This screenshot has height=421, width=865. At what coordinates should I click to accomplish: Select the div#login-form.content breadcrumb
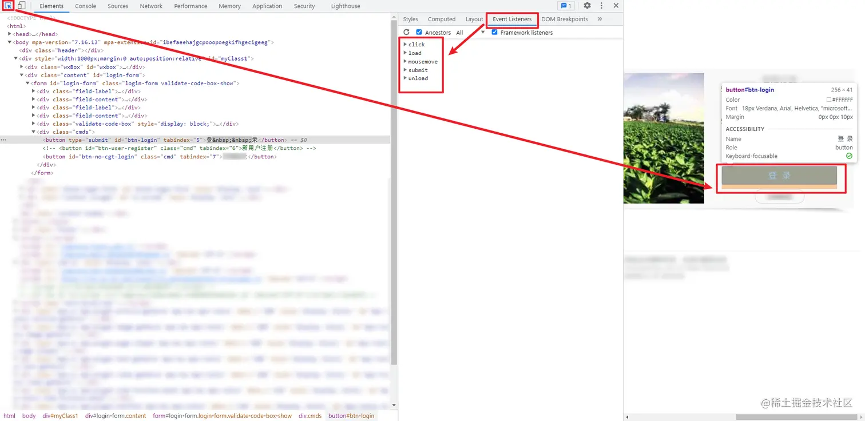tap(116, 416)
